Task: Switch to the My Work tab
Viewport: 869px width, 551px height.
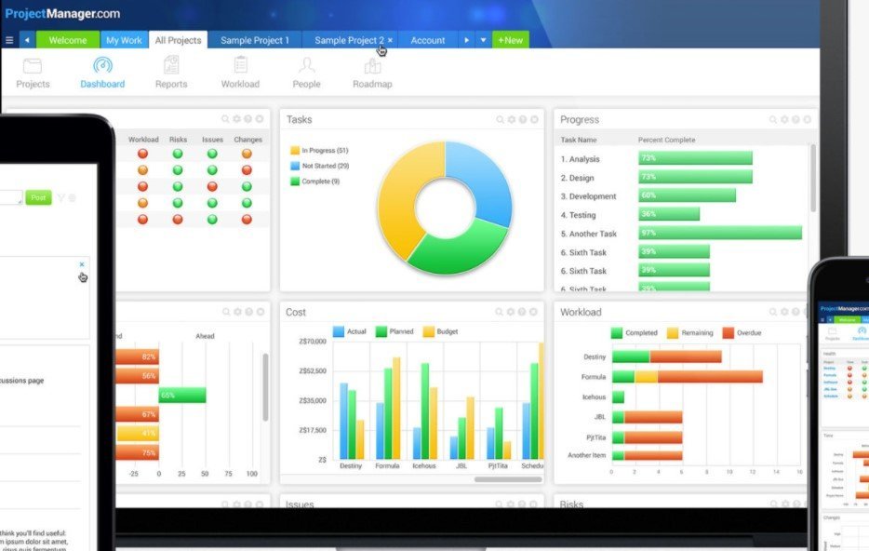Action: coord(124,40)
